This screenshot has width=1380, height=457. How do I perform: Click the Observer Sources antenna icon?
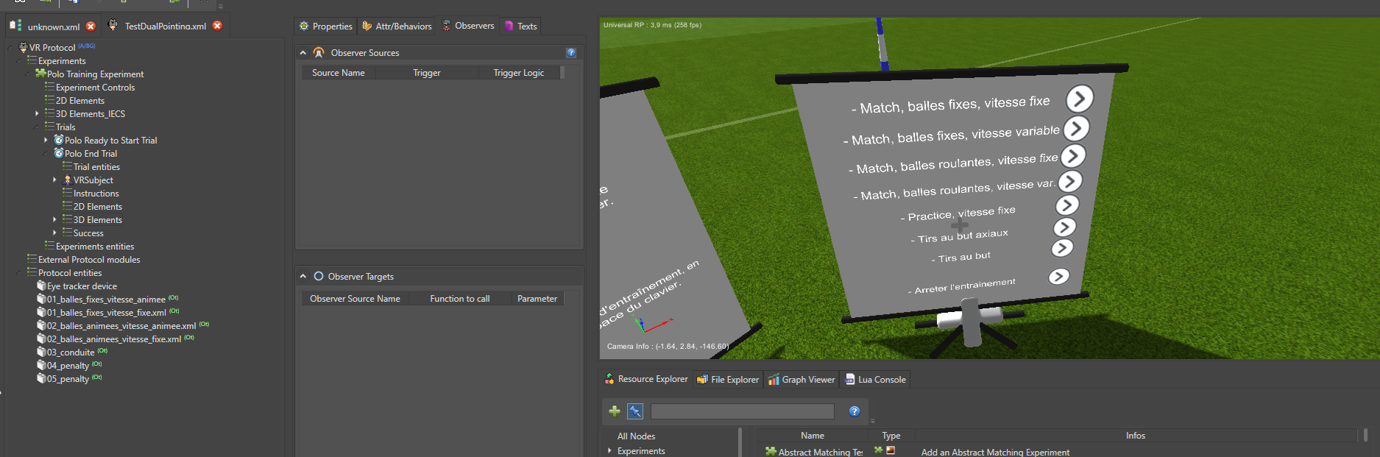click(x=319, y=53)
